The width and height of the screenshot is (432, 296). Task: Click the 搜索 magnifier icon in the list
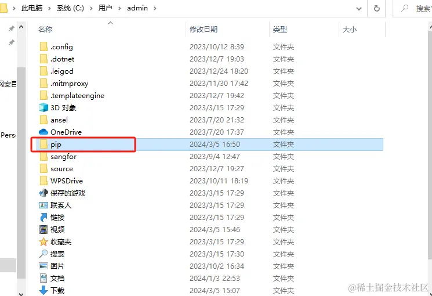(x=43, y=254)
